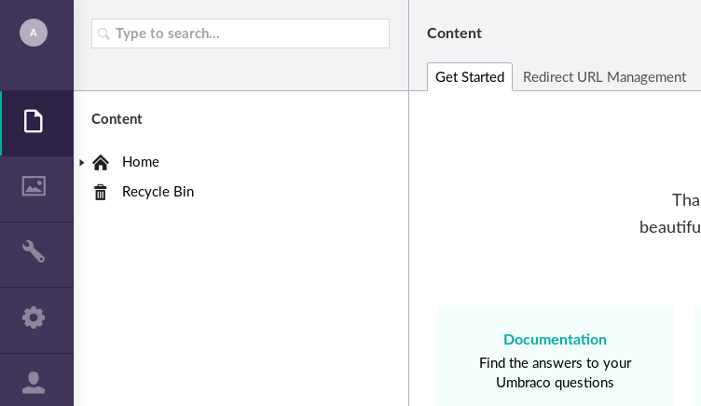Follow the Documentation link
701x406 pixels.
(x=555, y=339)
